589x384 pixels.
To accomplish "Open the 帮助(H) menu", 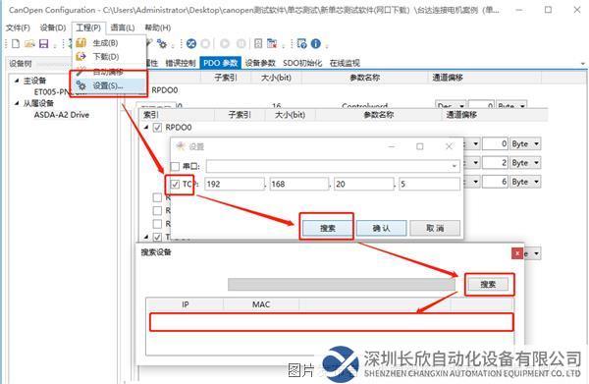I will (158, 27).
